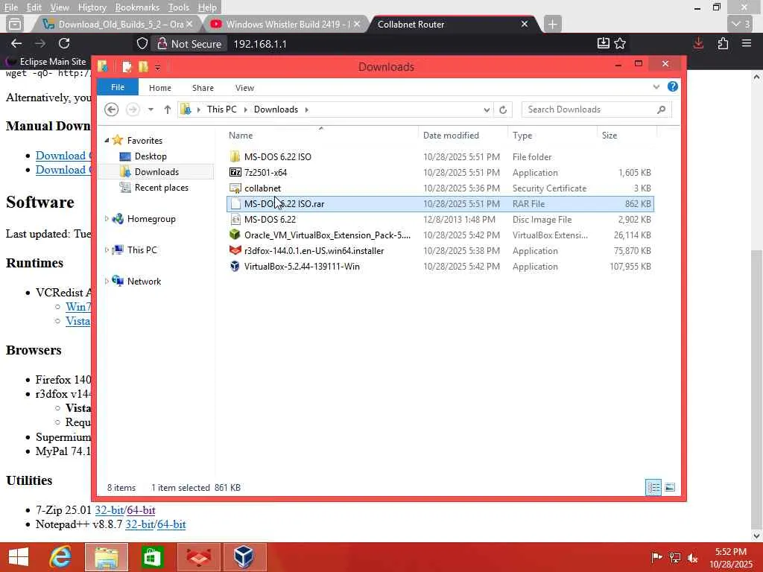Select the MS-DOS 6.22 ISO.rar file

(x=440, y=204)
